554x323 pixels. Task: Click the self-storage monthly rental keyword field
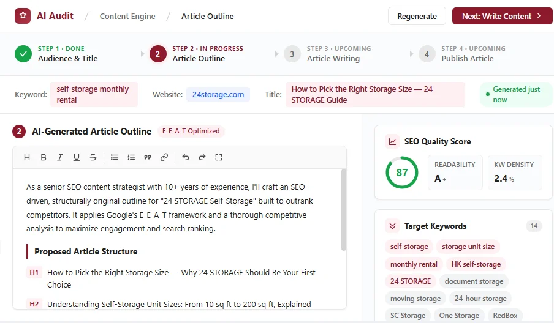[94, 94]
